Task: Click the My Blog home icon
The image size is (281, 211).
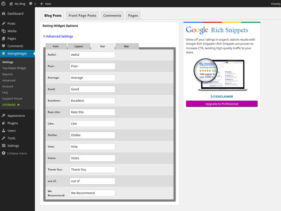Action: (x=11, y=4)
